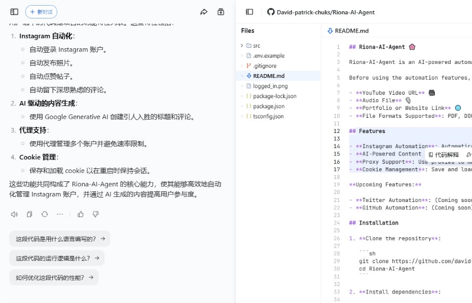Dislike the response with thumbs down
The width and height of the screenshot is (472, 303).
click(x=96, y=214)
